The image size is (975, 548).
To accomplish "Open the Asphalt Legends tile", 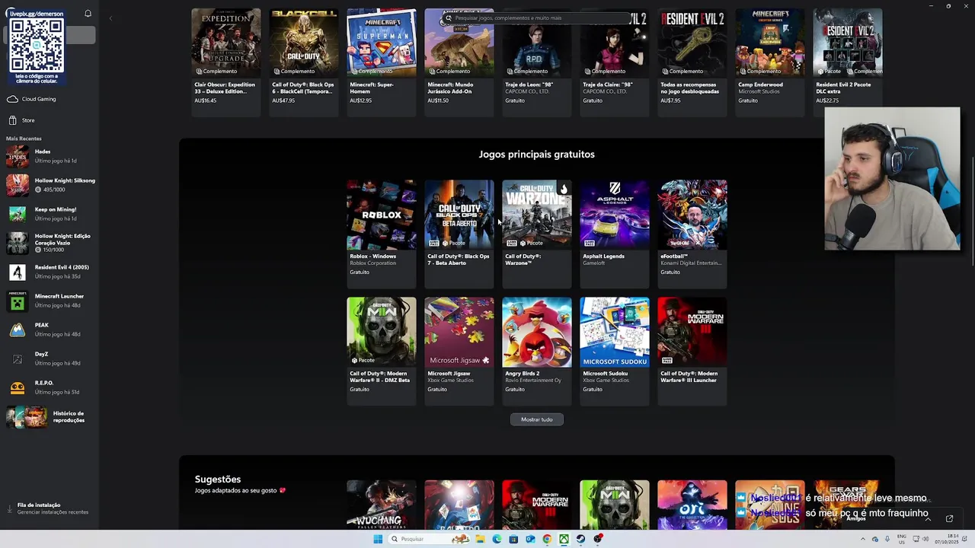I will 615,234.
